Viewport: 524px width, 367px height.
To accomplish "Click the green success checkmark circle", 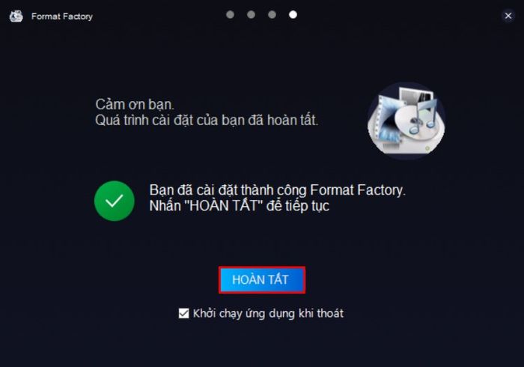I will pyautogui.click(x=115, y=201).
